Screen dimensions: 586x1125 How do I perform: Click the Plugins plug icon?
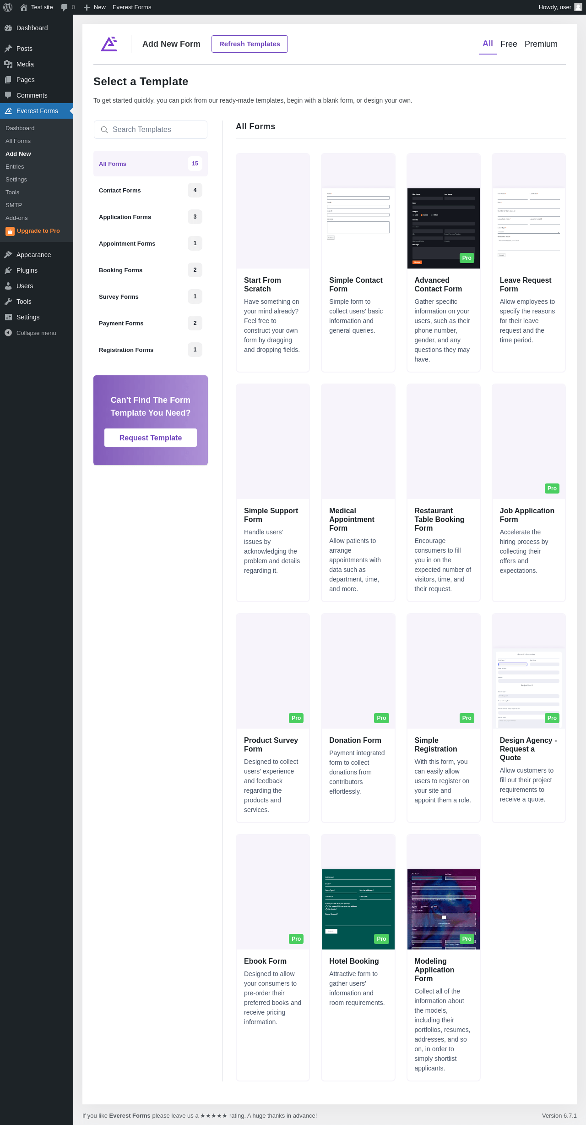8,270
